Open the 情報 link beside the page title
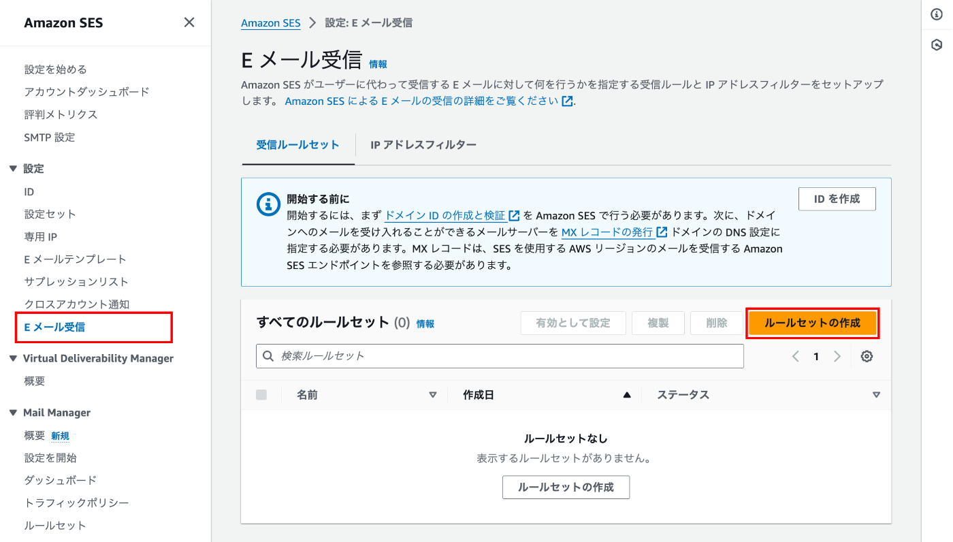 (378, 64)
